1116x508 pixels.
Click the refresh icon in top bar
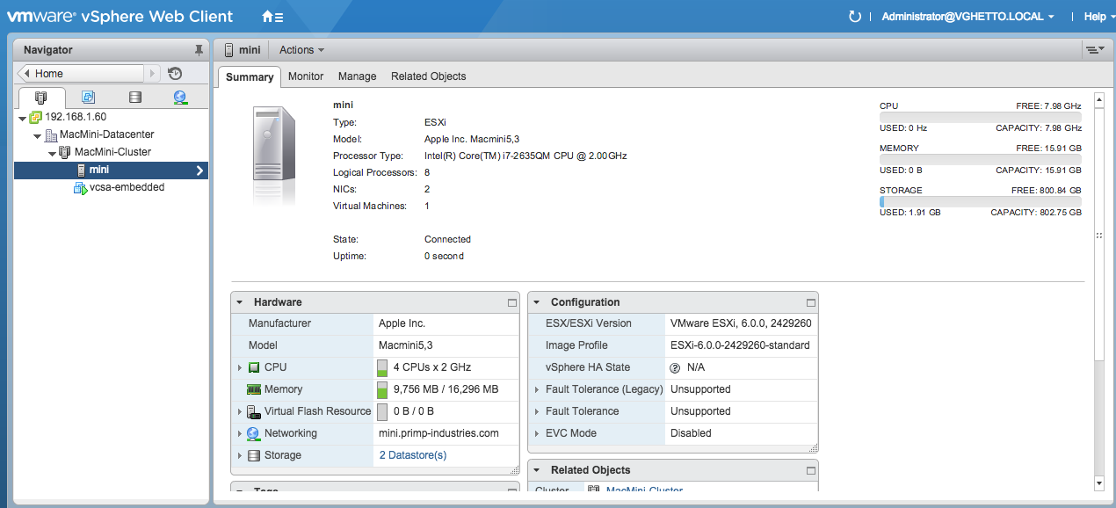(854, 17)
